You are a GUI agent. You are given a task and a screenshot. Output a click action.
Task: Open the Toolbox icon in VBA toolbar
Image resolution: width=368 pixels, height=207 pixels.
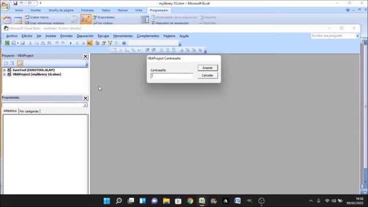pos(116,43)
